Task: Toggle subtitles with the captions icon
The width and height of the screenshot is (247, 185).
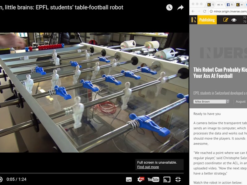Action: point(129,179)
